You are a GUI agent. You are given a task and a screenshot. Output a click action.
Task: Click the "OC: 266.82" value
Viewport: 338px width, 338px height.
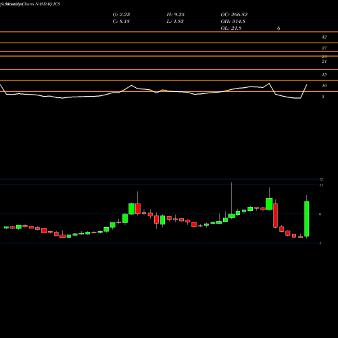234,15
